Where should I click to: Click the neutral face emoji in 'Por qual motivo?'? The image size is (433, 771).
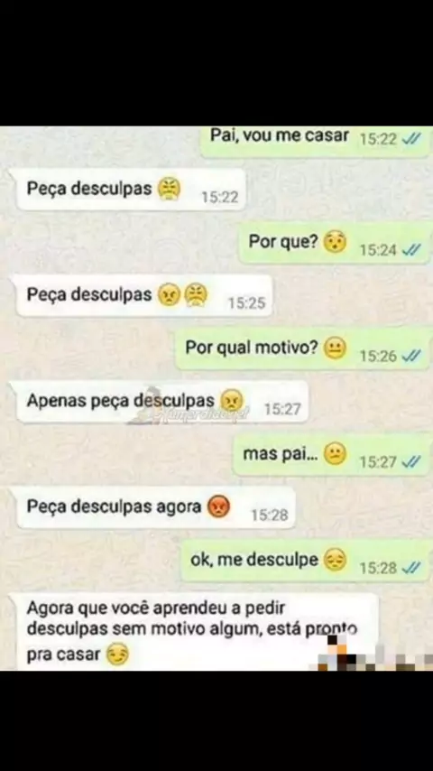tap(335, 348)
